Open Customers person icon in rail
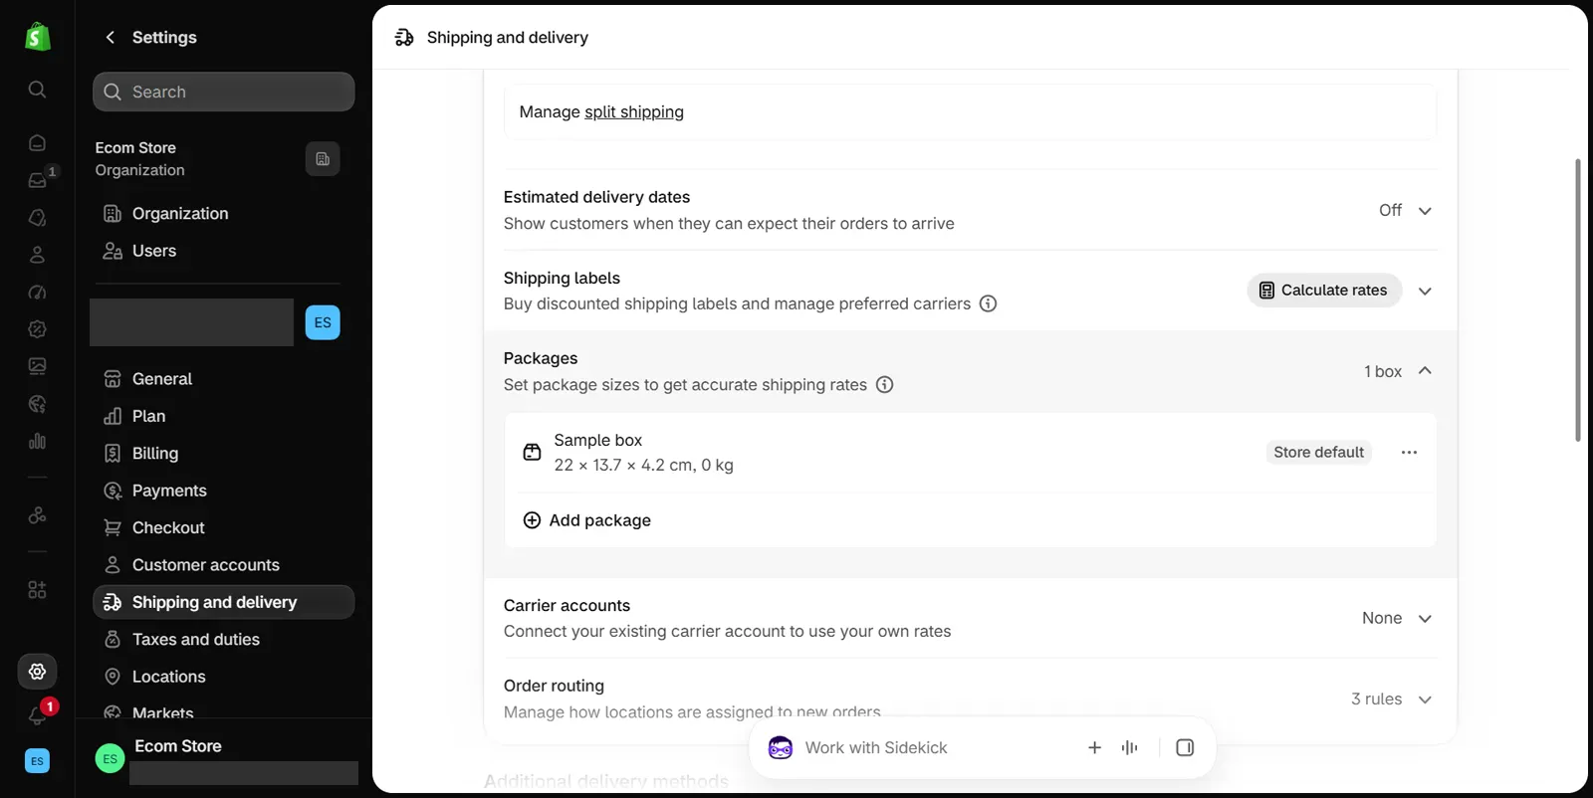Image resolution: width=1593 pixels, height=798 pixels. (37, 255)
